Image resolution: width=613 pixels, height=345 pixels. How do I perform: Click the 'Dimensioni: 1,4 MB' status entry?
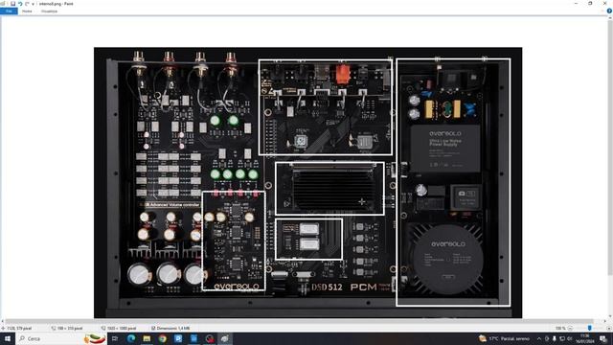coord(170,329)
